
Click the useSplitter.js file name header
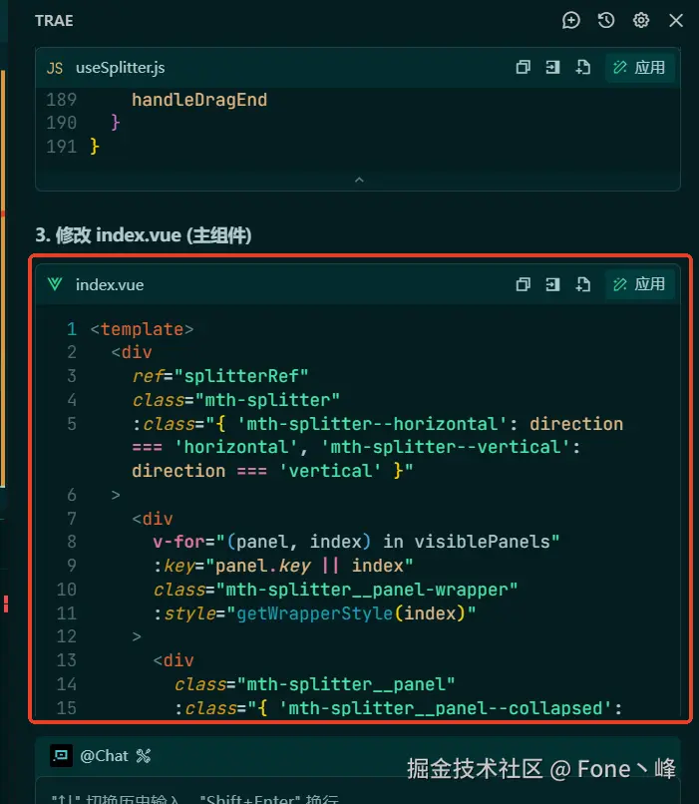tap(120, 68)
